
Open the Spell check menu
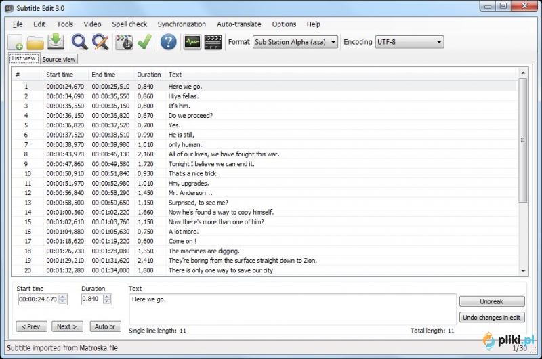(x=129, y=24)
